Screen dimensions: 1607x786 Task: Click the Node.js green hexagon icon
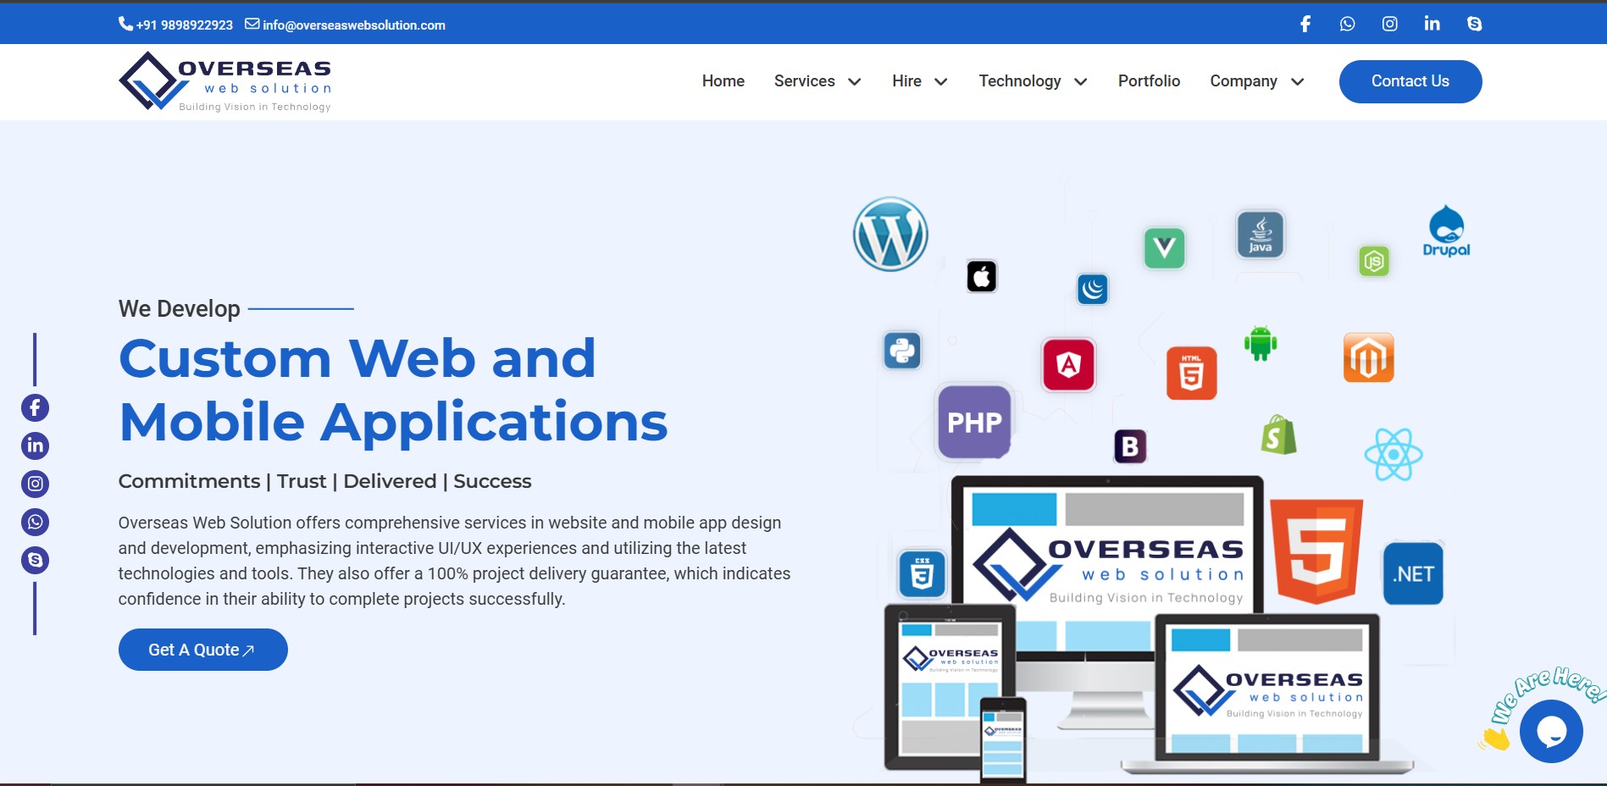click(x=1374, y=261)
